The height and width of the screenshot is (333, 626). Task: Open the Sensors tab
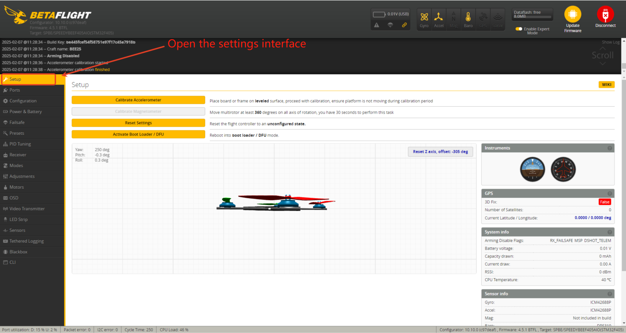coord(32,230)
